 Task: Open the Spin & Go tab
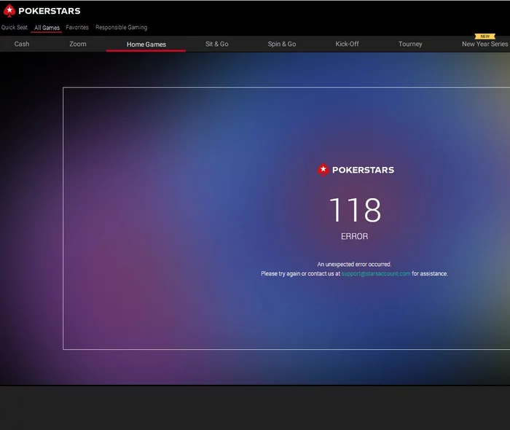(x=282, y=44)
